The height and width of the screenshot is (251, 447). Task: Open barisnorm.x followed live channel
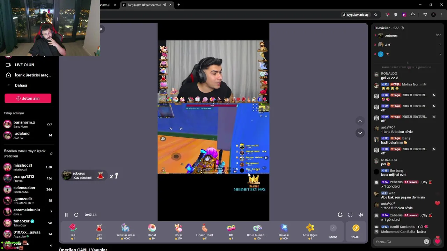pyautogui.click(x=28, y=124)
